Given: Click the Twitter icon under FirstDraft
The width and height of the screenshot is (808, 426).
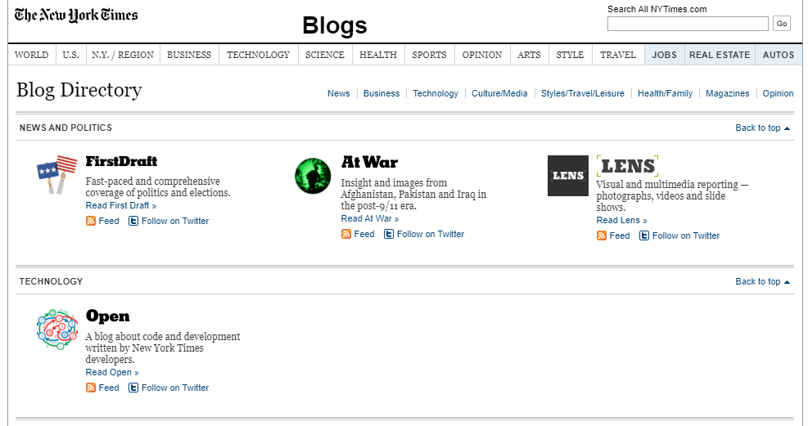Looking at the screenshot, I should coord(133,222).
